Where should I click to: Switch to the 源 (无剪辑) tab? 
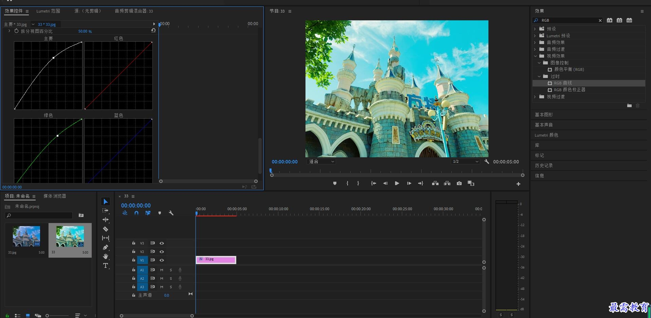point(88,11)
